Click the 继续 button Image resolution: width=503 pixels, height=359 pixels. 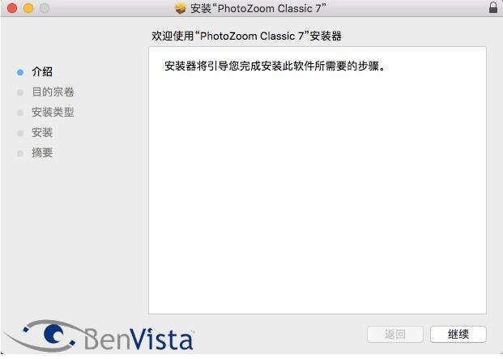tap(458, 335)
